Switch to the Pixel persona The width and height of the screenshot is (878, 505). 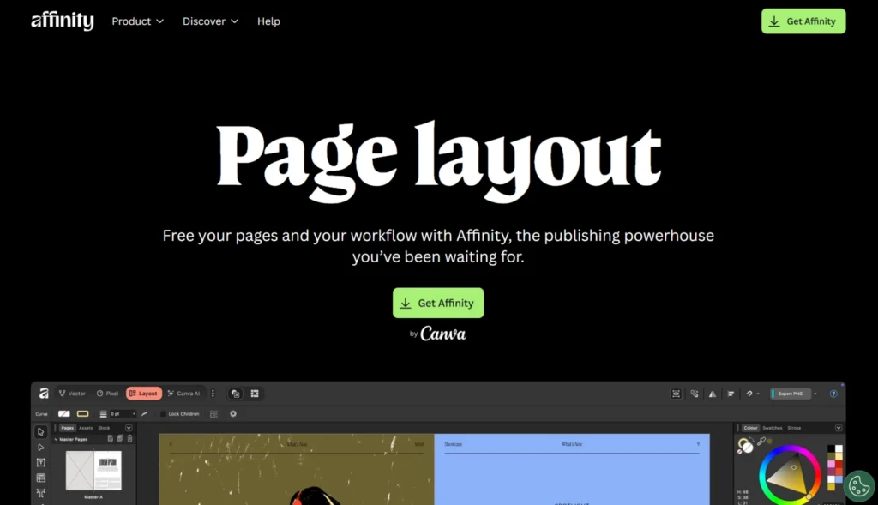coord(107,394)
